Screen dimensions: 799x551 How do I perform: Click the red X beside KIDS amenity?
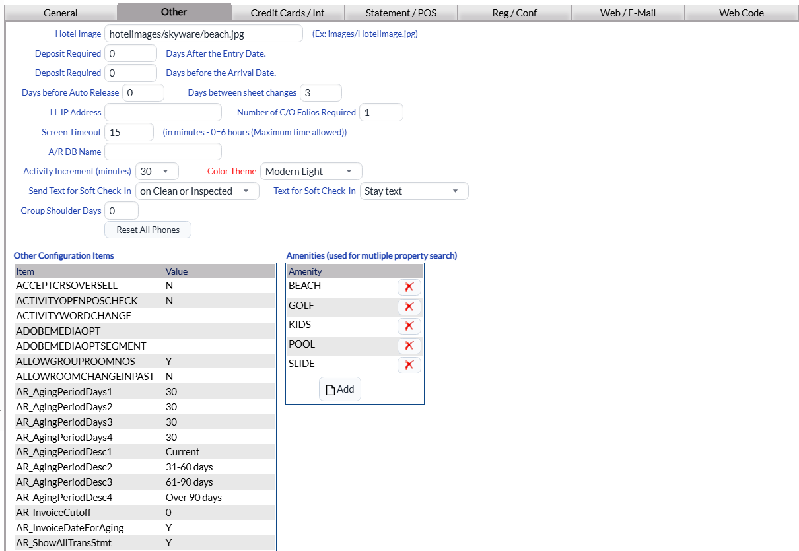pos(409,326)
